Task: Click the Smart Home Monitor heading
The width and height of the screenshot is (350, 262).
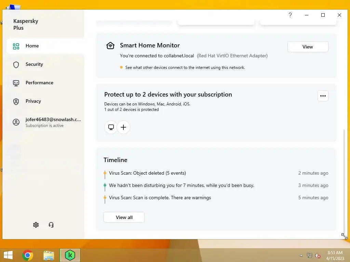Action: (150, 45)
